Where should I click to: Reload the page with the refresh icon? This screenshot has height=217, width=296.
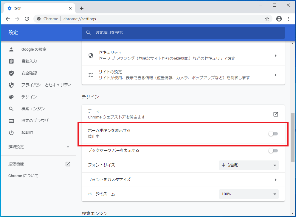[27, 19]
